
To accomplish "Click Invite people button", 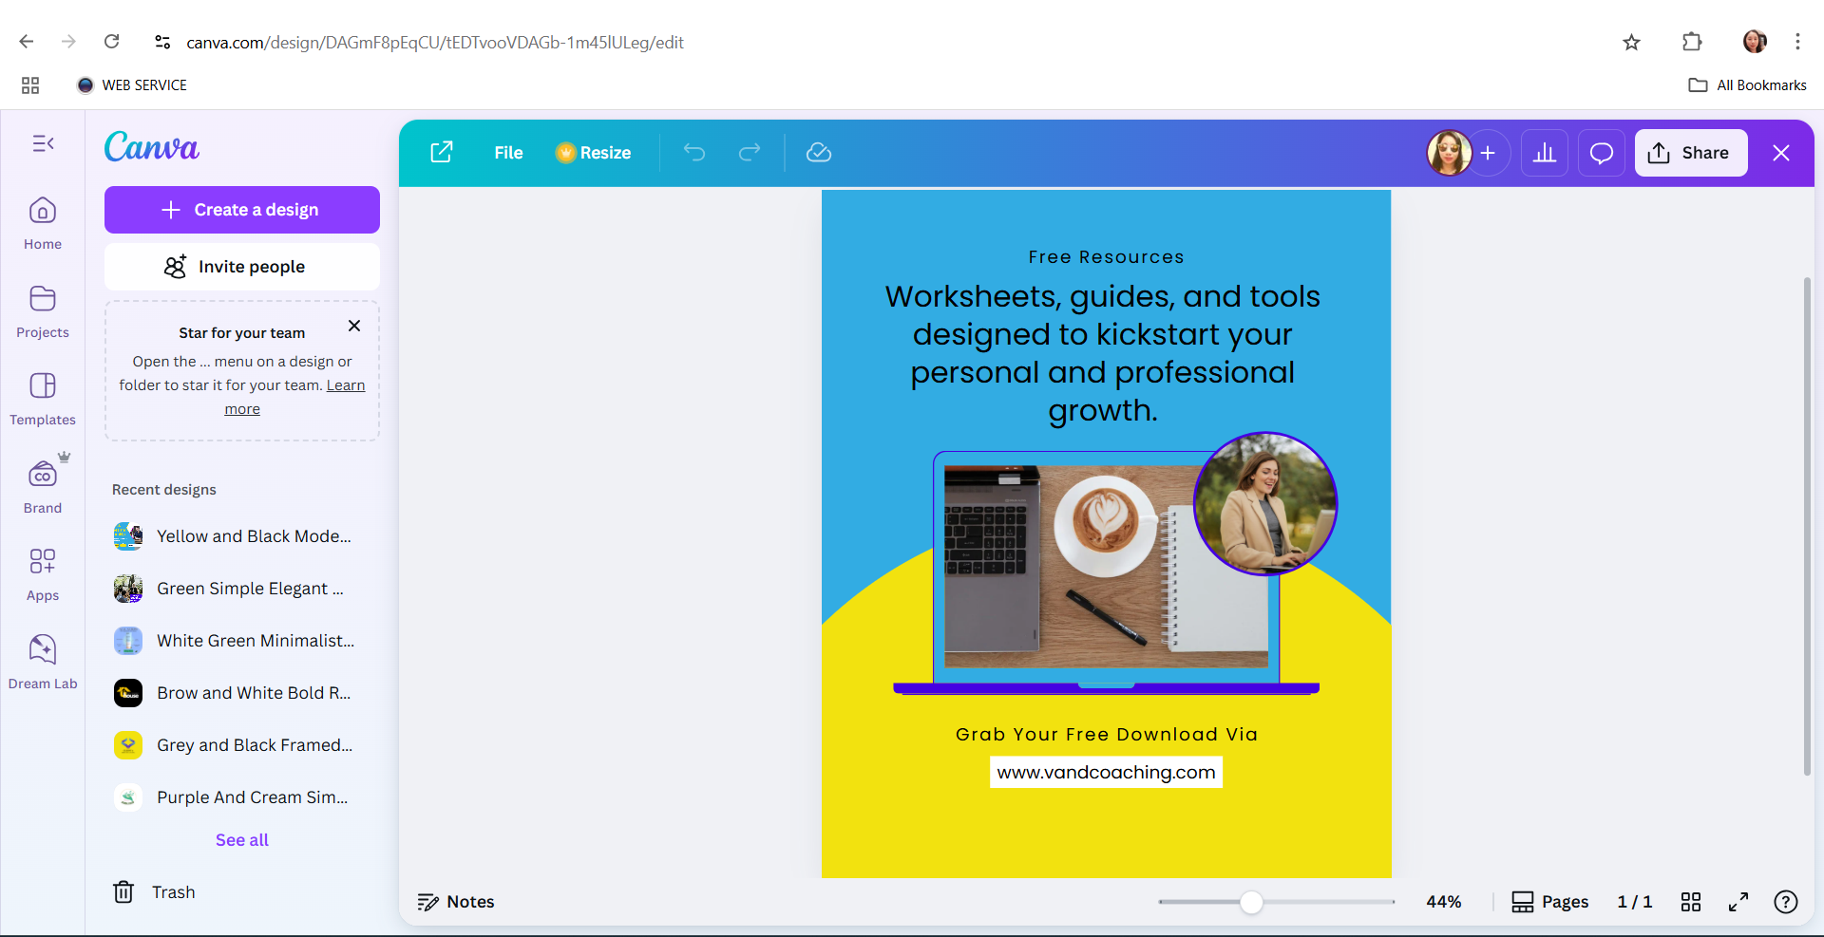I will [242, 267].
